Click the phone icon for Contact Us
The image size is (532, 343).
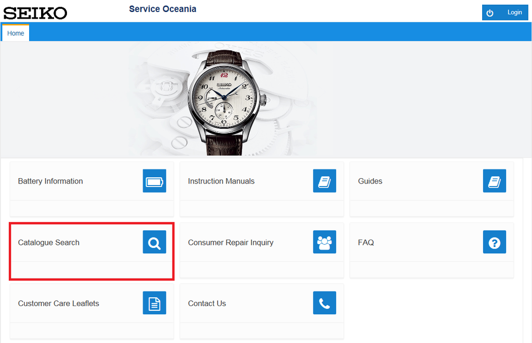324,303
